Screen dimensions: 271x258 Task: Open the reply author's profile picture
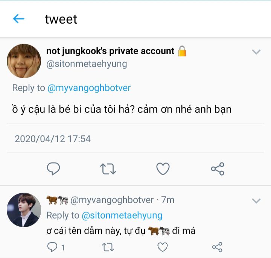(24, 210)
